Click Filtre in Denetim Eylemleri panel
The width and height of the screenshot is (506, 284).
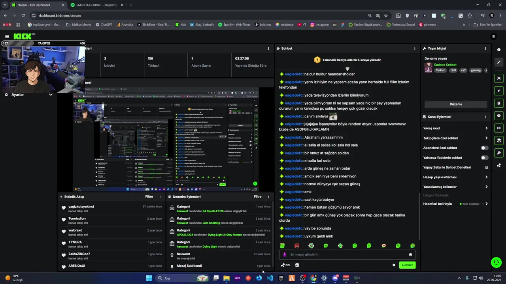257,196
